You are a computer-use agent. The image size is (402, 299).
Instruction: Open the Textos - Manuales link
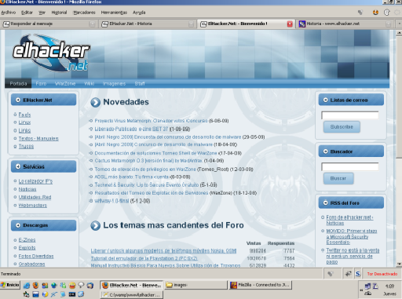[38, 138]
